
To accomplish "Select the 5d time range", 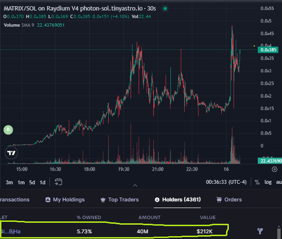I will click(x=32, y=182).
